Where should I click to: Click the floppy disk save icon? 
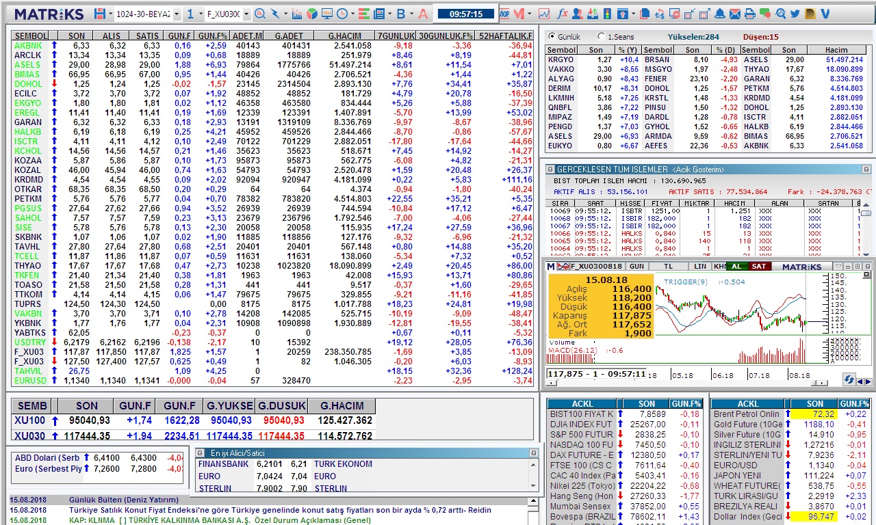[100, 14]
